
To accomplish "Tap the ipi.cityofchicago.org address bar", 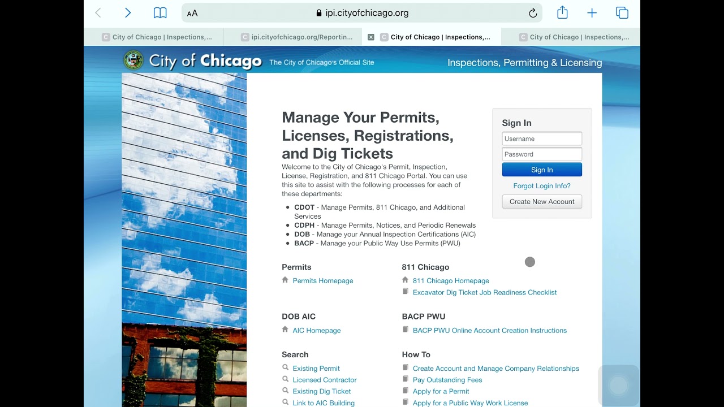I will click(x=362, y=13).
